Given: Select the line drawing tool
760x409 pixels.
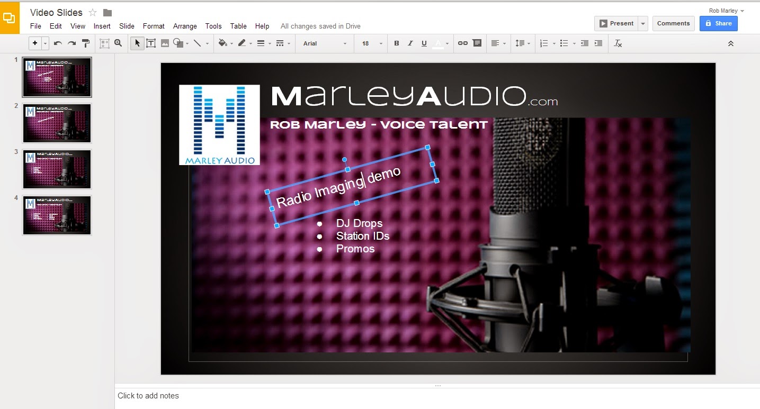Looking at the screenshot, I should point(197,43).
